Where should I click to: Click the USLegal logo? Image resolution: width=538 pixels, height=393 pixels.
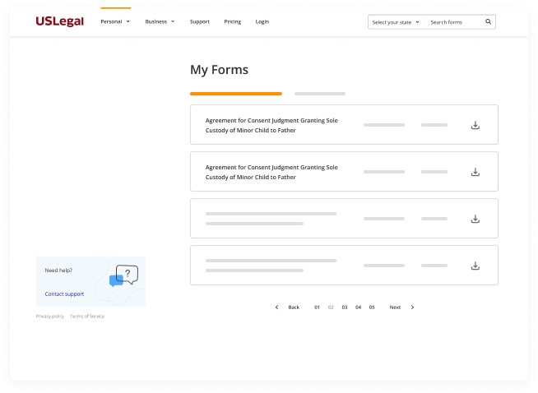click(59, 21)
